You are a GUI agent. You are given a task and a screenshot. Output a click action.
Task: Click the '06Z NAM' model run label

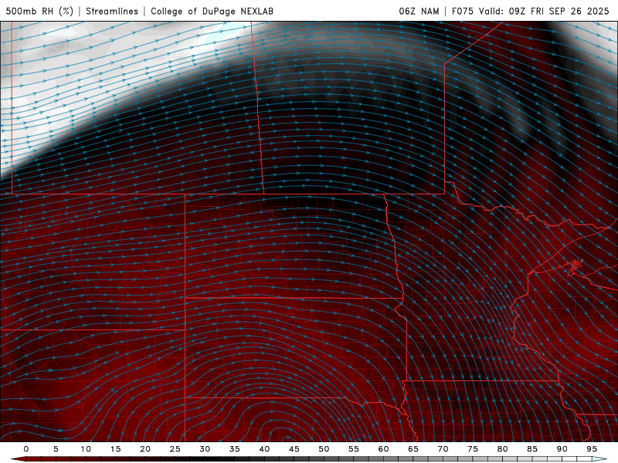click(419, 11)
